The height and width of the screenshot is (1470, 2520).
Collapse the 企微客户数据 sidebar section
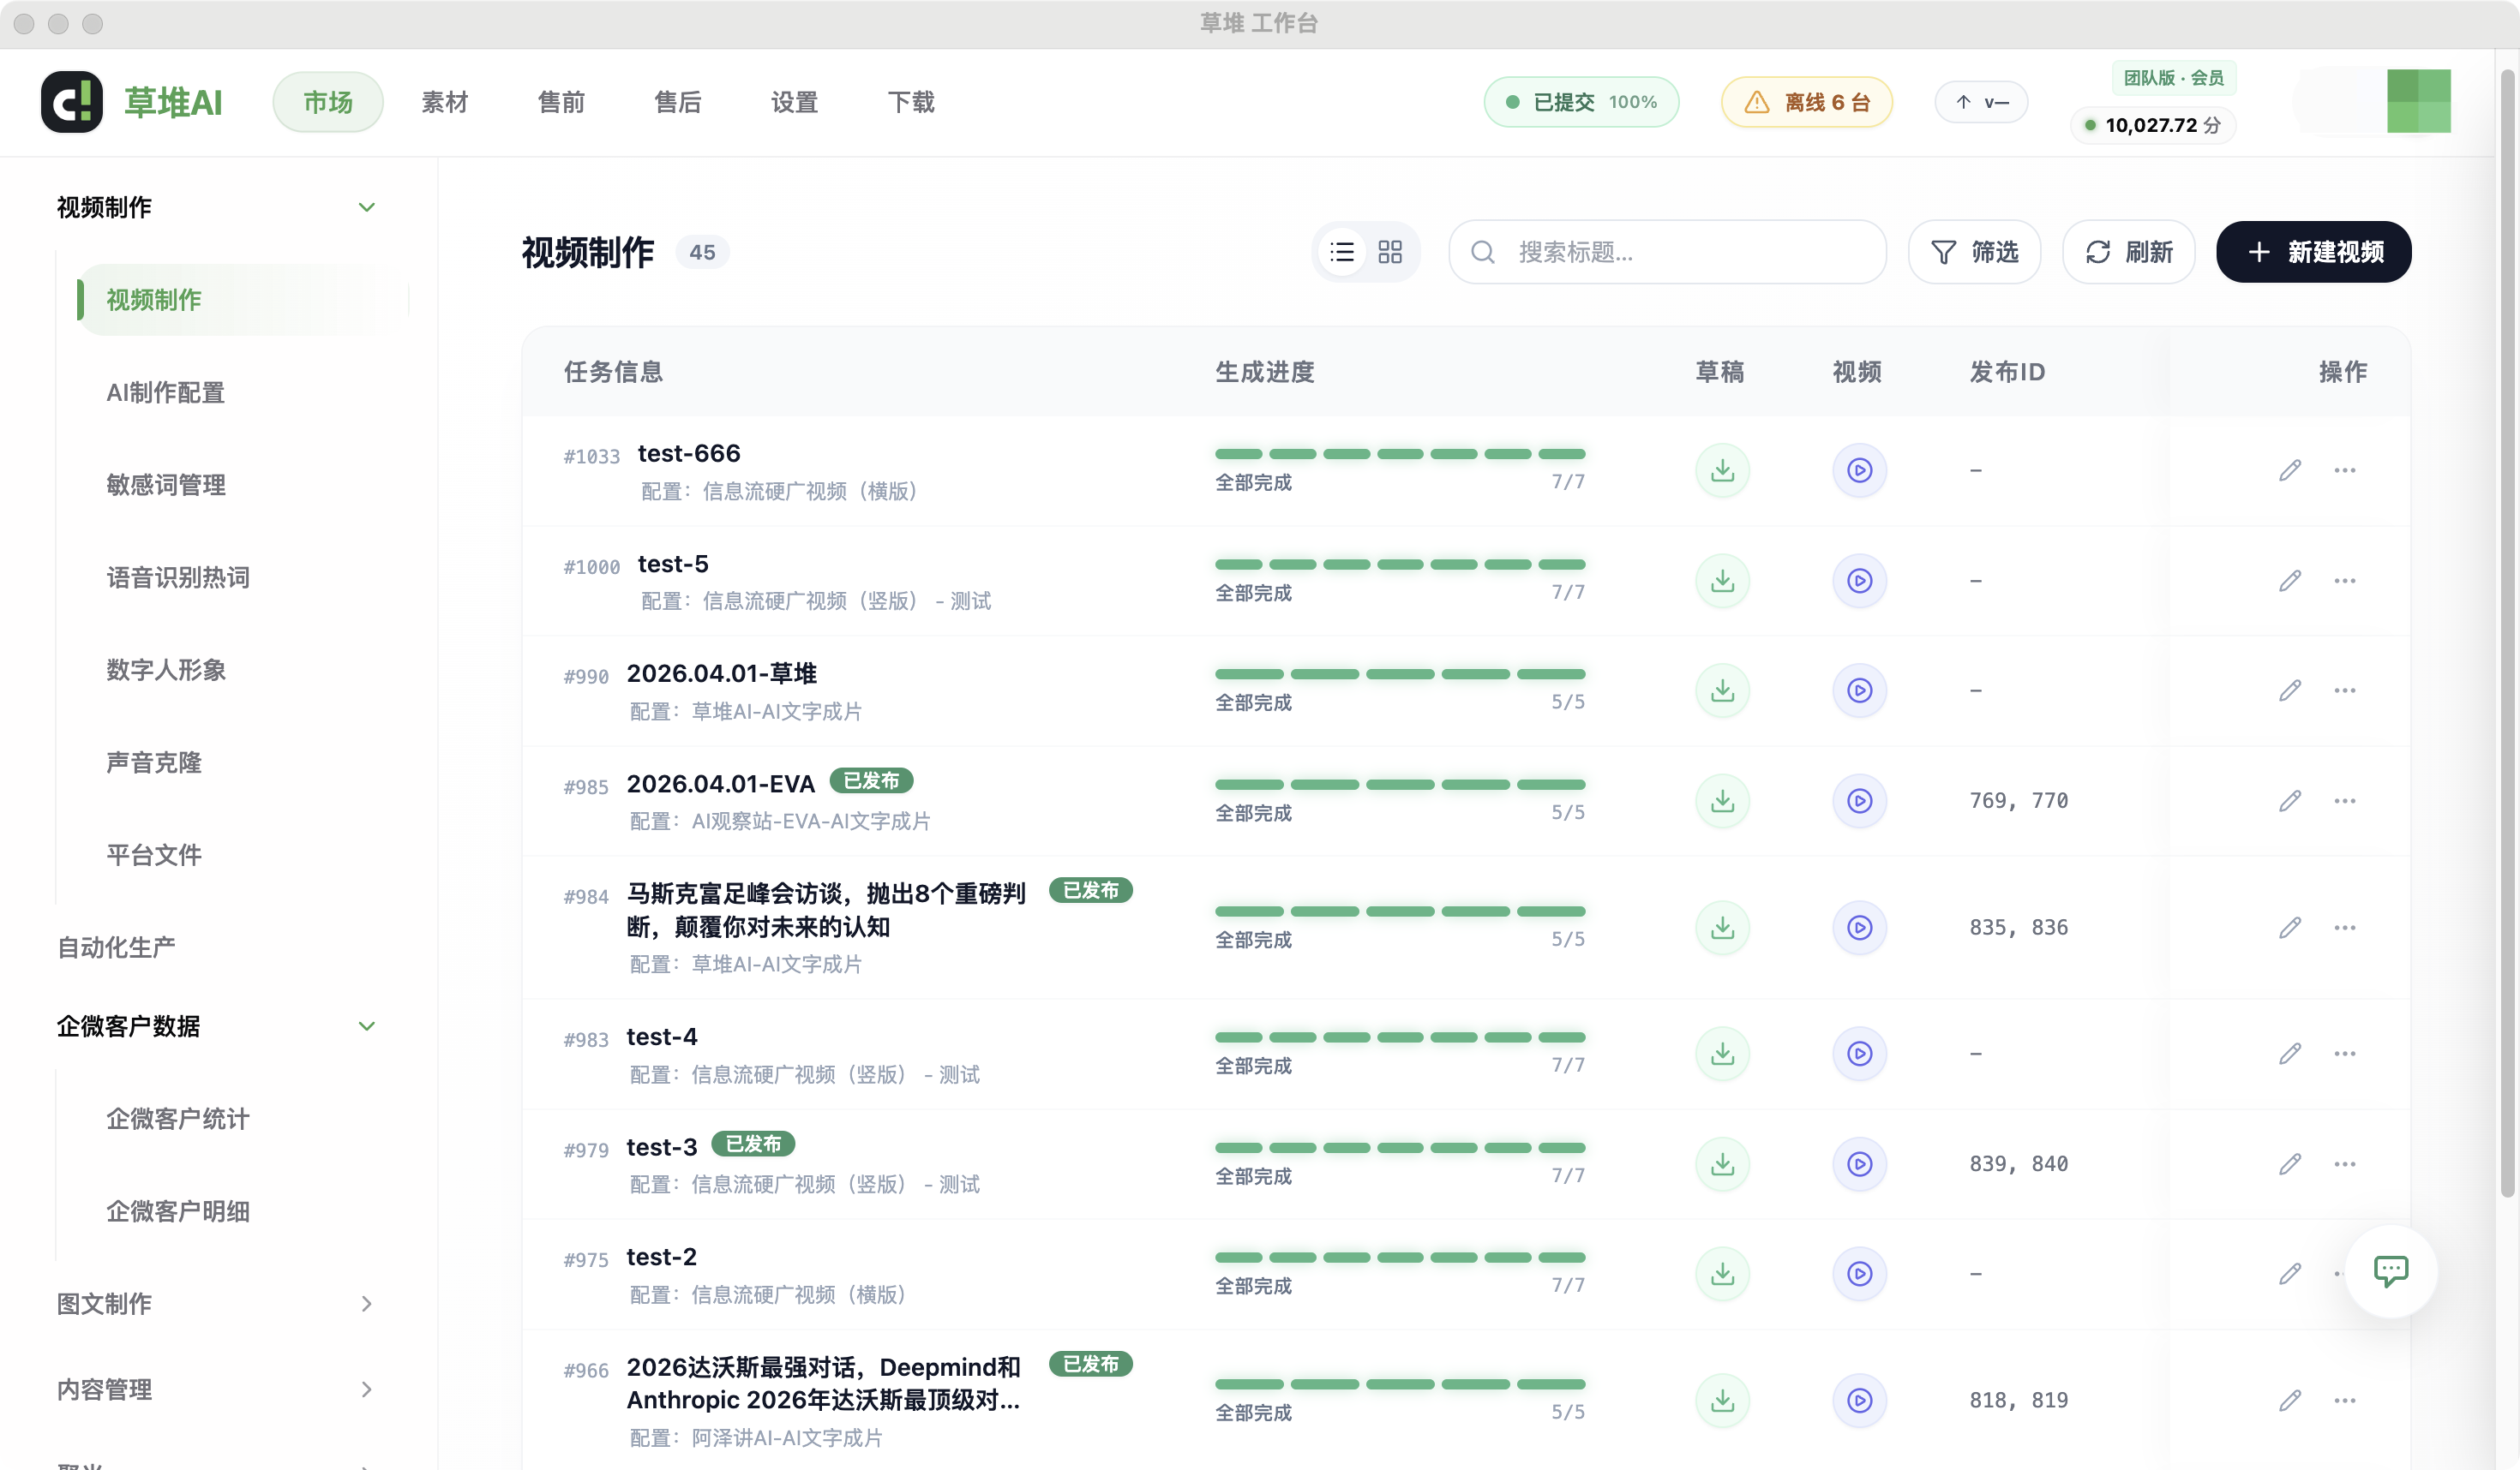point(367,1026)
